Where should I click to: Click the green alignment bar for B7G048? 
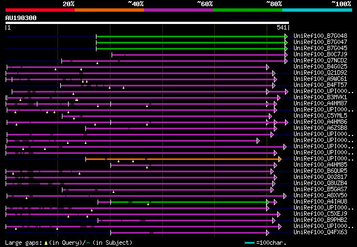[x=191, y=36]
